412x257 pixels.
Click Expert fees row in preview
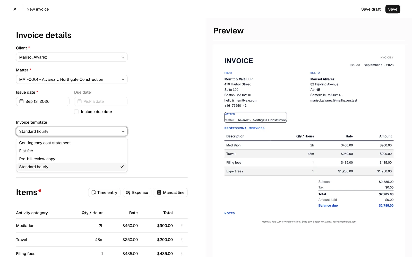point(309,171)
